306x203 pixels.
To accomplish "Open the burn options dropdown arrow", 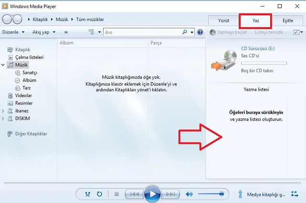I will 302,32.
